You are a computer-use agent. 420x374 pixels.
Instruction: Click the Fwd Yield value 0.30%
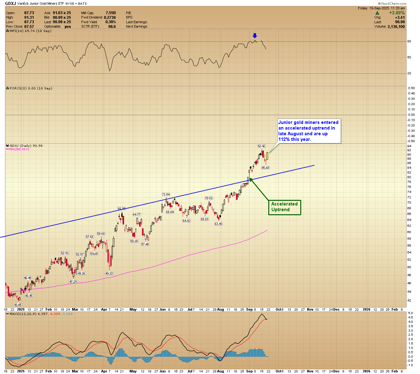[x=111, y=22]
